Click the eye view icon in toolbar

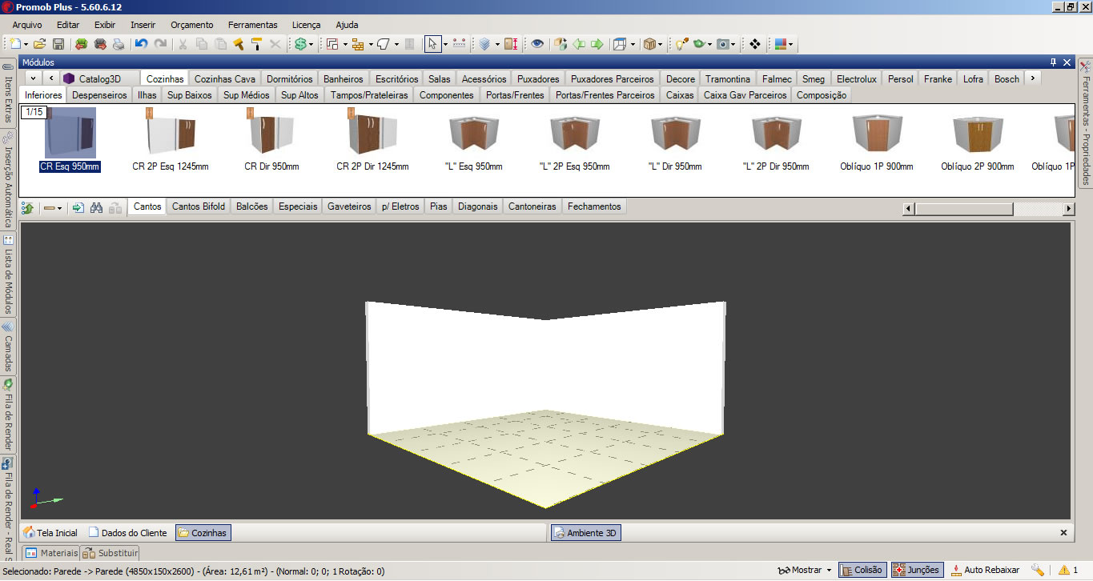pos(536,44)
